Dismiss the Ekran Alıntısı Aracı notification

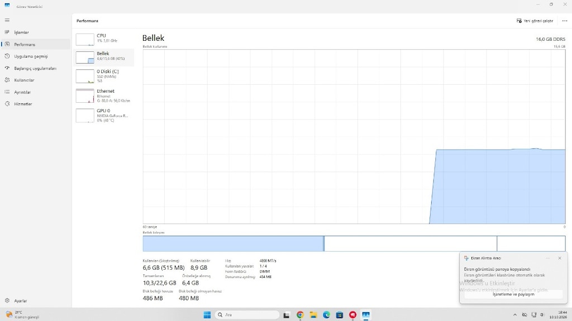(x=560, y=258)
